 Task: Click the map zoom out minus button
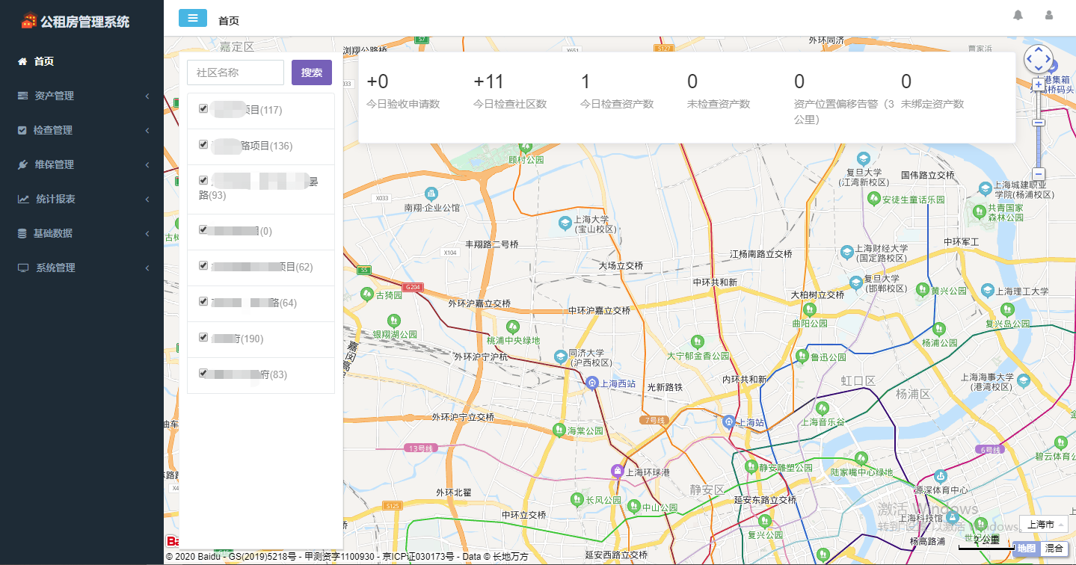coord(1038,174)
